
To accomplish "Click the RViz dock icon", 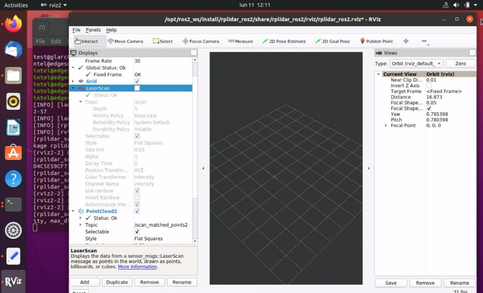I will coord(13,282).
